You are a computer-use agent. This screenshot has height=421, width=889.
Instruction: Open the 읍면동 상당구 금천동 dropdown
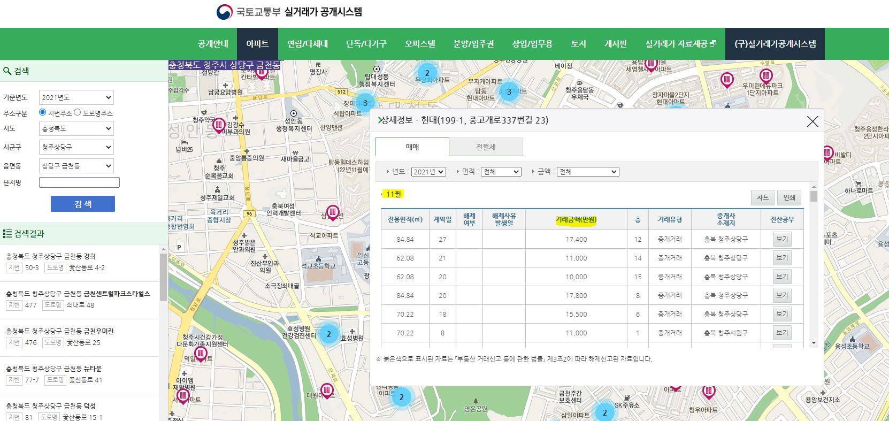[76, 166]
